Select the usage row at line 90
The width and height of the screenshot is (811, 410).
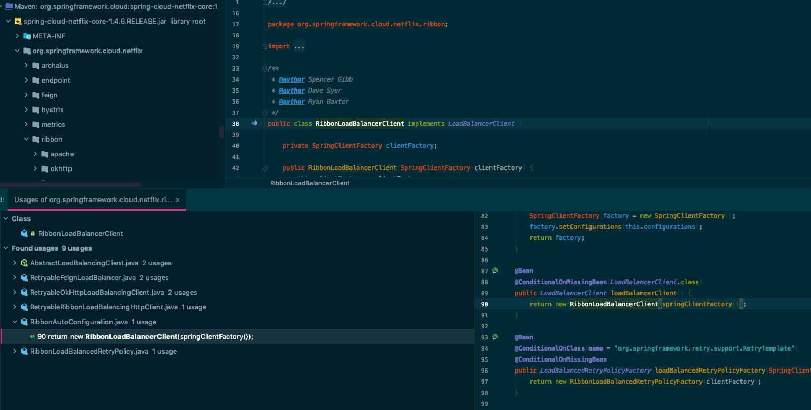pyautogui.click(x=237, y=336)
